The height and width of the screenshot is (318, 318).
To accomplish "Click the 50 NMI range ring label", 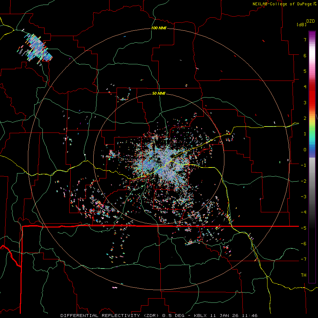I will click(159, 93).
